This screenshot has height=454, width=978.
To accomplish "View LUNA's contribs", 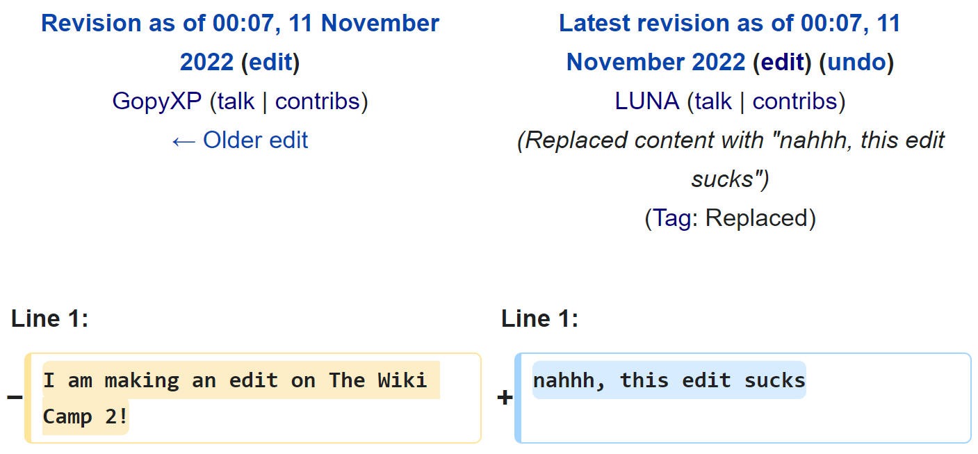I will click(x=795, y=102).
